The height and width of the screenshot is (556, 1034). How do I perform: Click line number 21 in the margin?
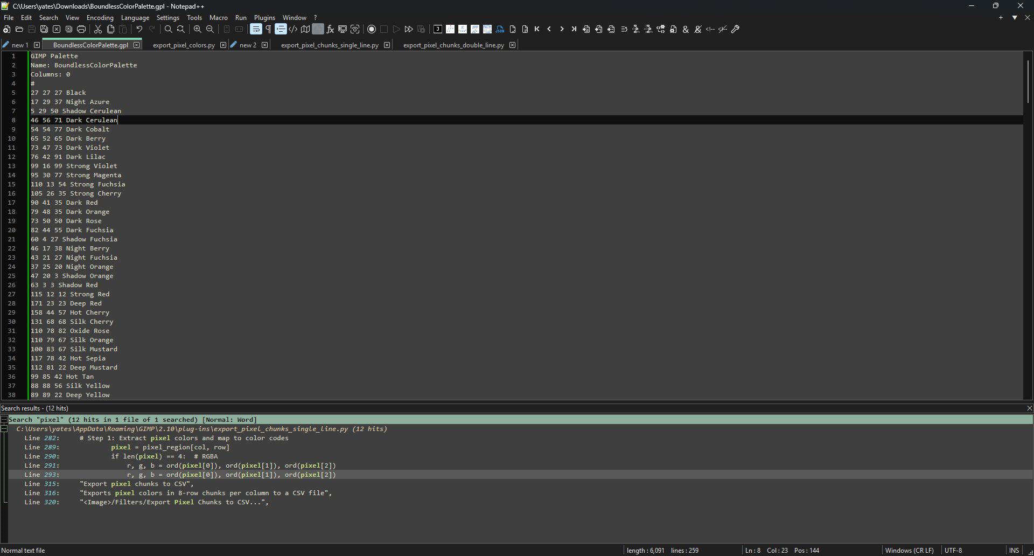pyautogui.click(x=11, y=239)
